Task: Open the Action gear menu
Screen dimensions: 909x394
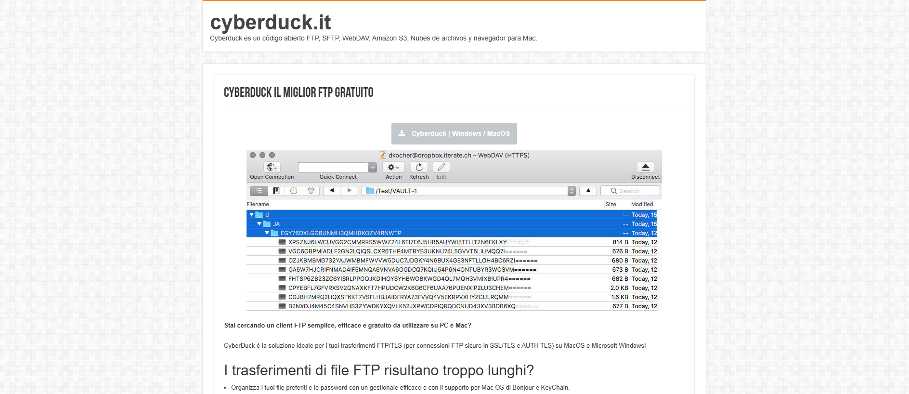Action: coord(393,167)
